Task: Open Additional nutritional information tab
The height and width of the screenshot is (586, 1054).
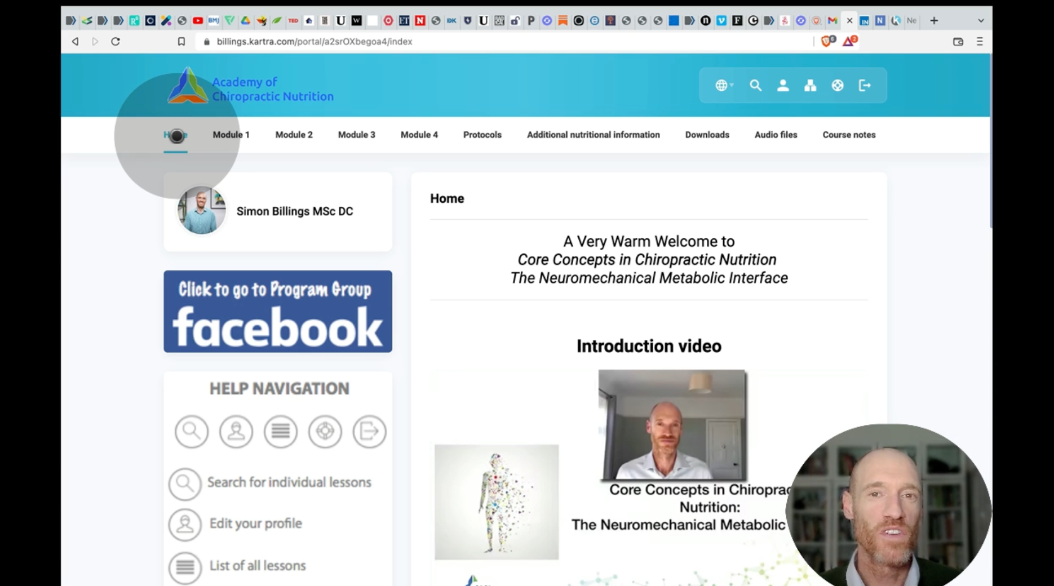Action: click(x=593, y=135)
